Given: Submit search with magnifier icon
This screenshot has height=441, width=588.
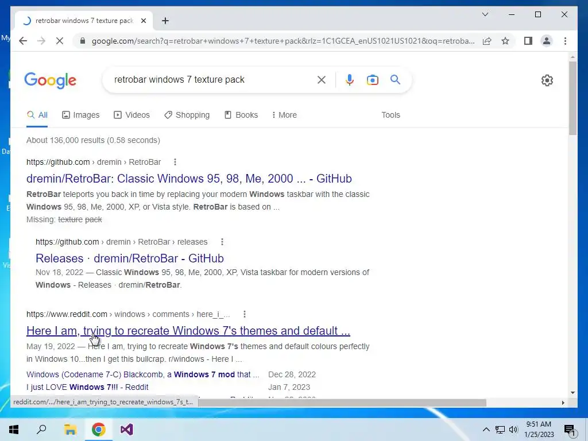Looking at the screenshot, I should click(395, 79).
